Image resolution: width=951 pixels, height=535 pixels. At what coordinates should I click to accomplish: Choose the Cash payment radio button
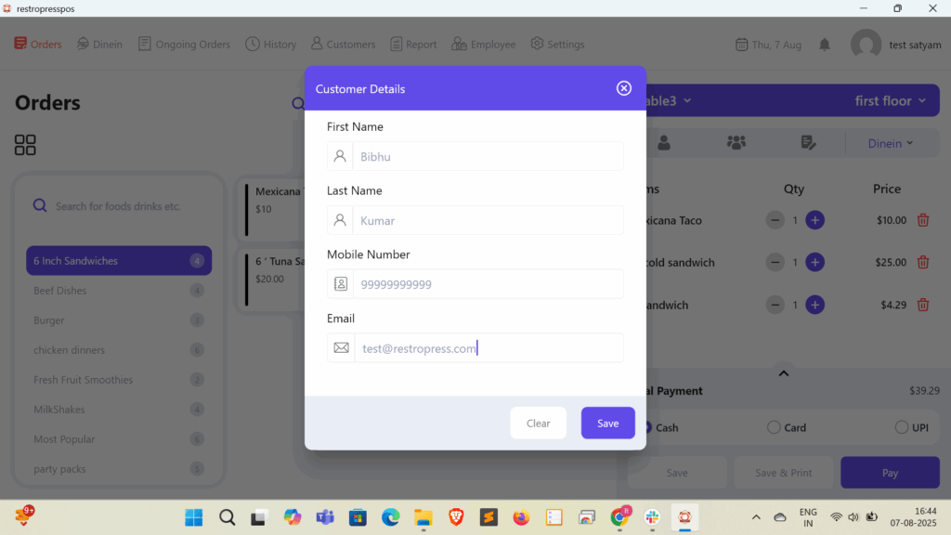[647, 427]
